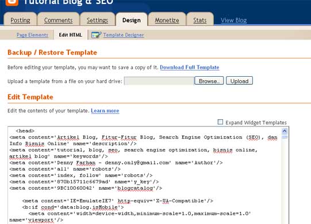Click the template file path field
Viewport: 311px width, 224px height.
(x=159, y=81)
